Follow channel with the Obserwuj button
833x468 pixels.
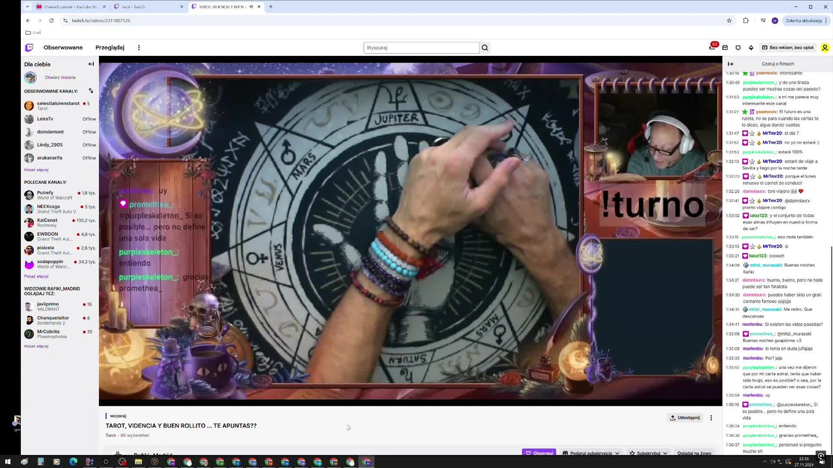point(539,452)
